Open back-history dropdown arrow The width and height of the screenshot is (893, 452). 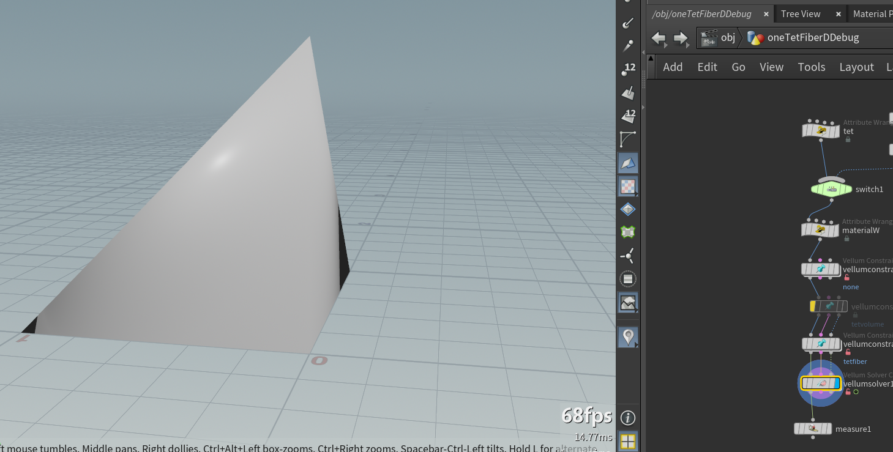point(667,44)
